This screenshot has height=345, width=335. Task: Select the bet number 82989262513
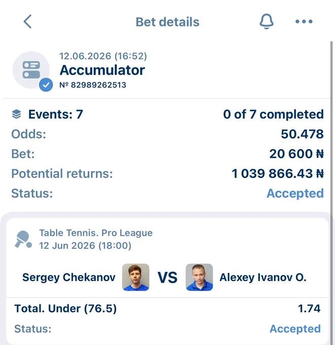[93, 85]
